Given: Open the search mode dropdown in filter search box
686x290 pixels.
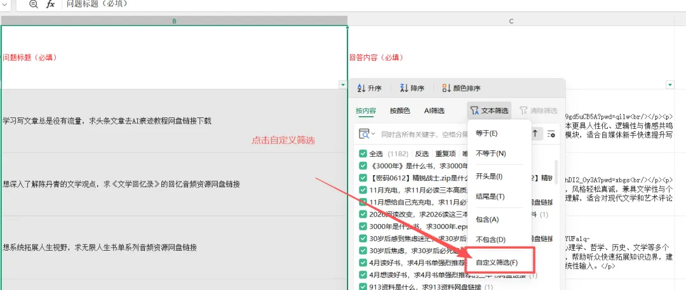Looking at the screenshot, I should tap(367, 134).
